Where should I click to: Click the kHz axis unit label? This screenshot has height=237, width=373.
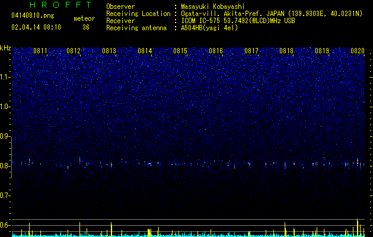click(5, 48)
